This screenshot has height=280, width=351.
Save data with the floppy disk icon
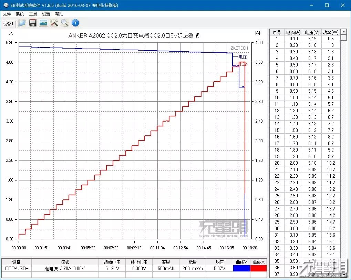[33, 23]
